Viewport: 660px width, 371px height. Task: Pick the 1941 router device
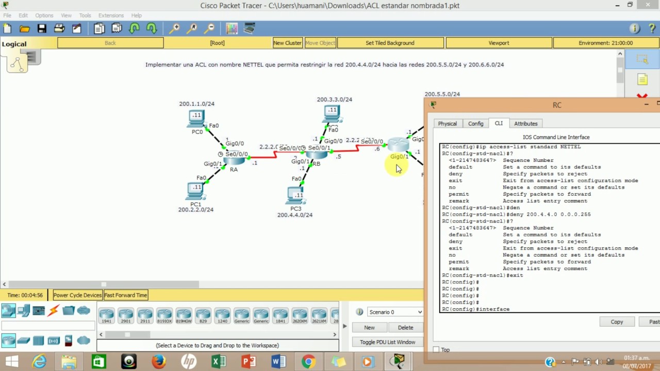107,315
